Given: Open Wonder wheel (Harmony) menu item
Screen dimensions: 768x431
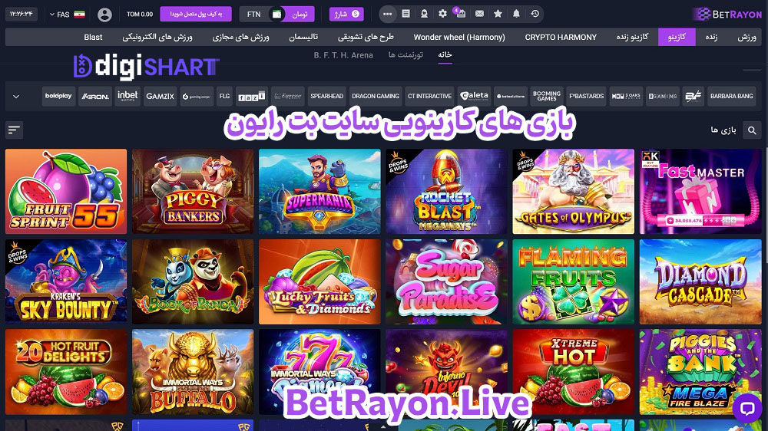Looking at the screenshot, I should pos(459,37).
